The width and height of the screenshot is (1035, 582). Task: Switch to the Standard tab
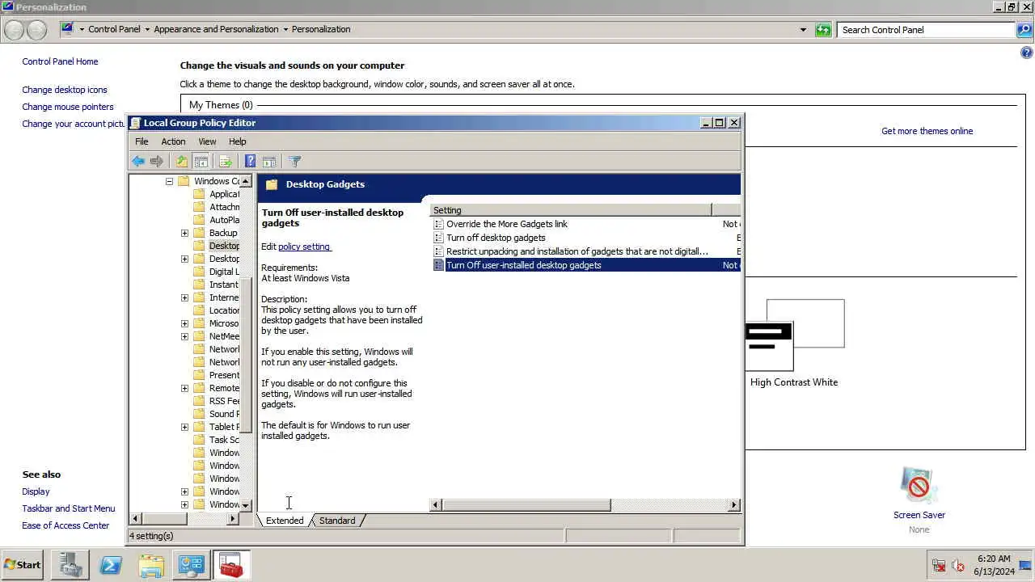337,521
